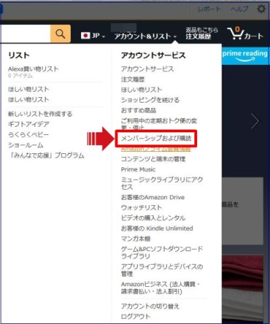Open 注文履歴 in the account menu

133,79
